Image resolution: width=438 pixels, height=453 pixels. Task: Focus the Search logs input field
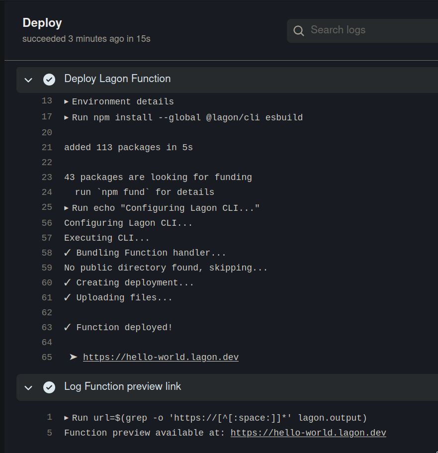click(x=362, y=31)
